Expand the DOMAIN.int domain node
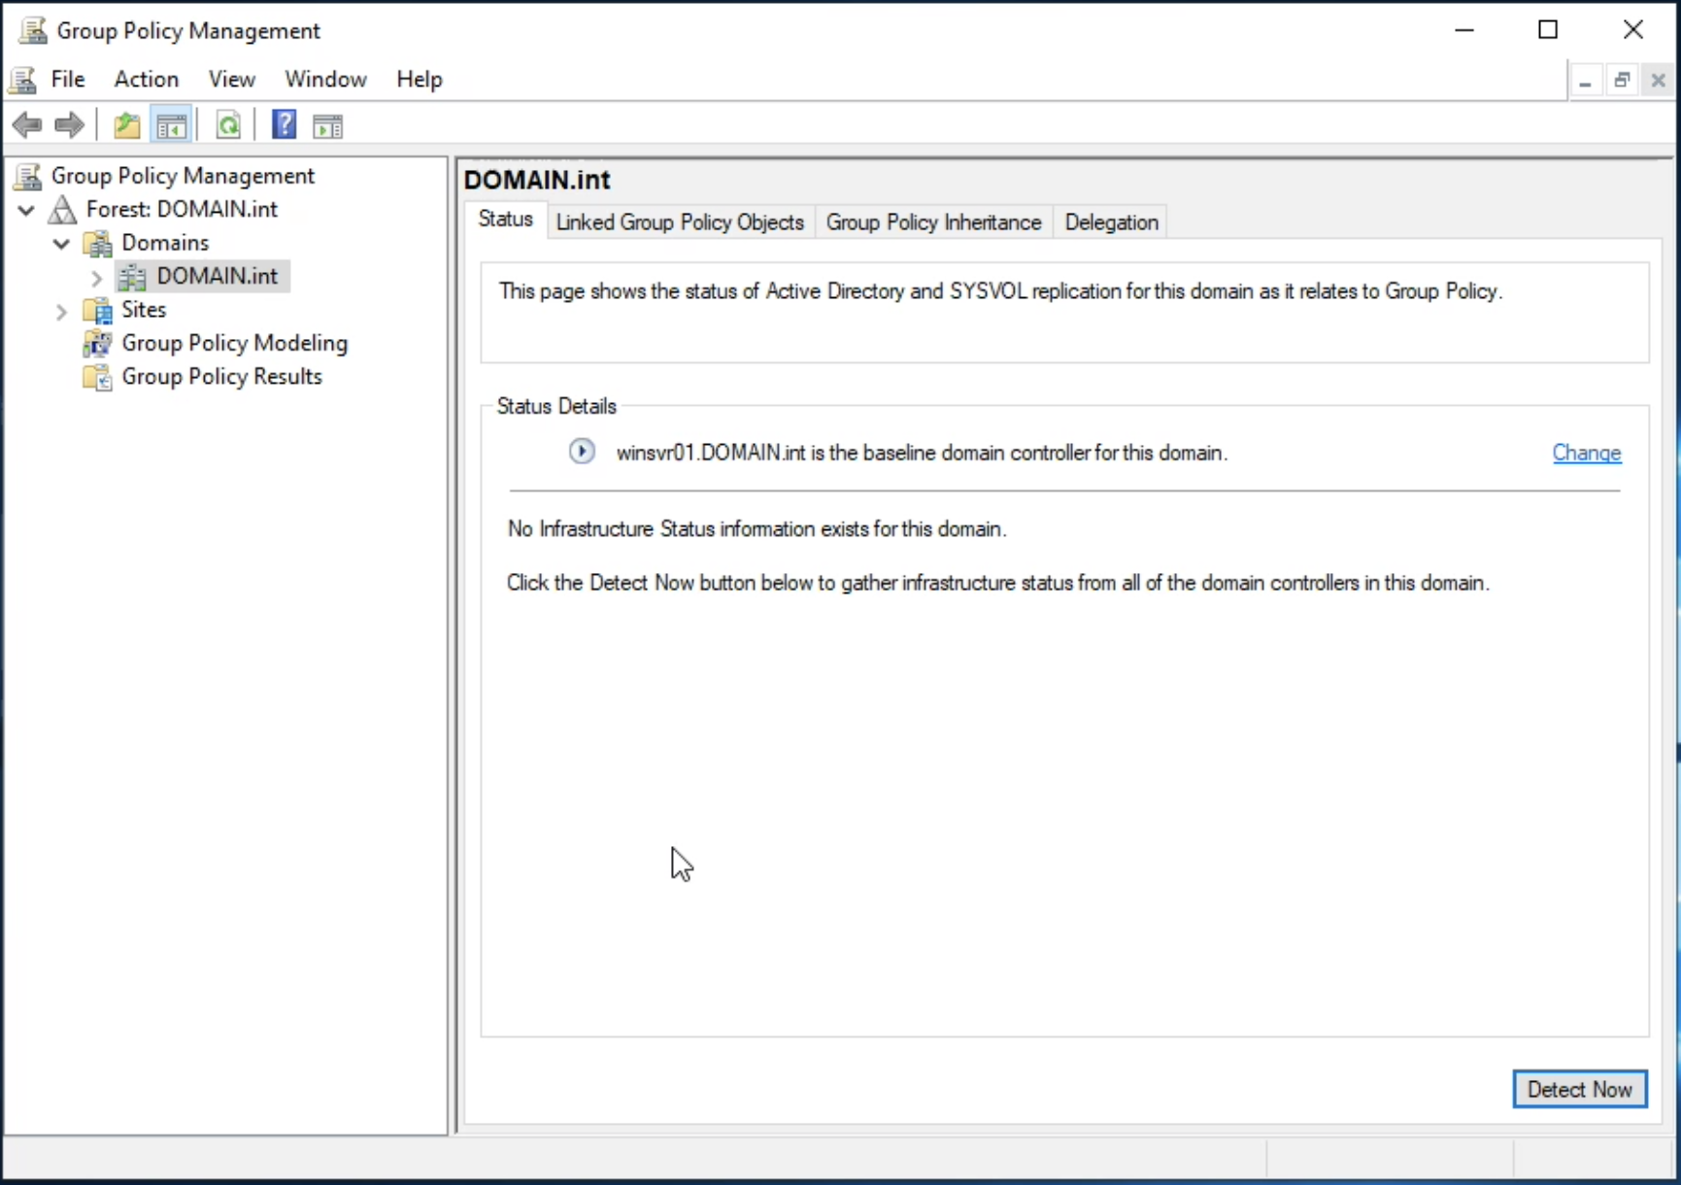1681x1185 pixels. click(x=96, y=278)
